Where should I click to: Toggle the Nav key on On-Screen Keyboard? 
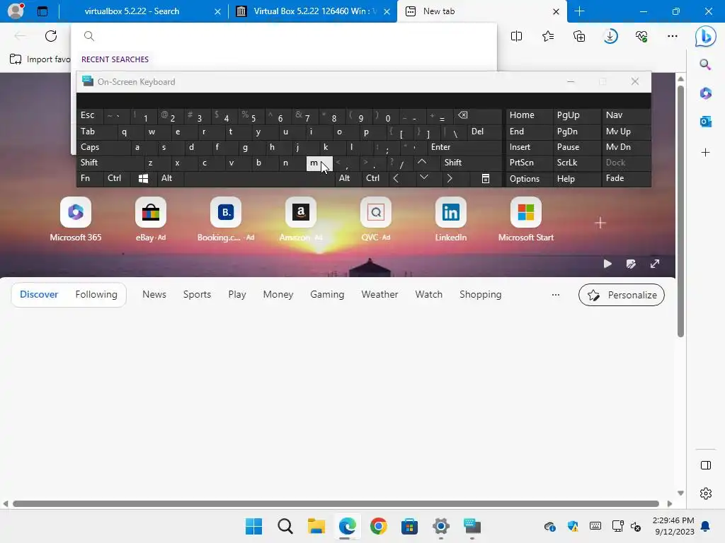(626, 115)
